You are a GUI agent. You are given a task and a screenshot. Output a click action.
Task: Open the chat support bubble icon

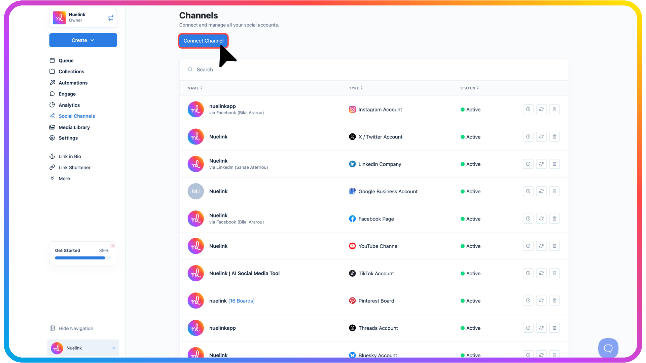click(608, 348)
